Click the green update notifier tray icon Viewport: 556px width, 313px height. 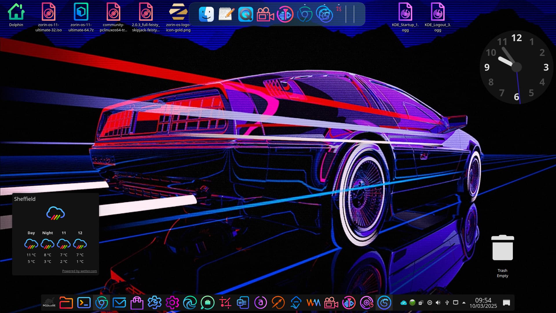point(412,303)
